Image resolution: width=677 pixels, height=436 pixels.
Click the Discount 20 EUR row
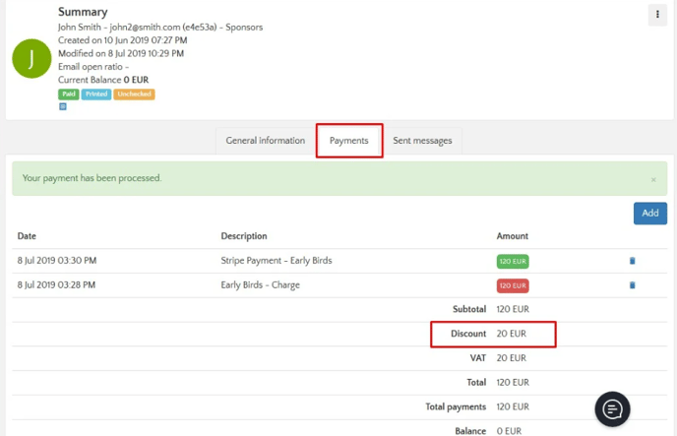pos(494,334)
